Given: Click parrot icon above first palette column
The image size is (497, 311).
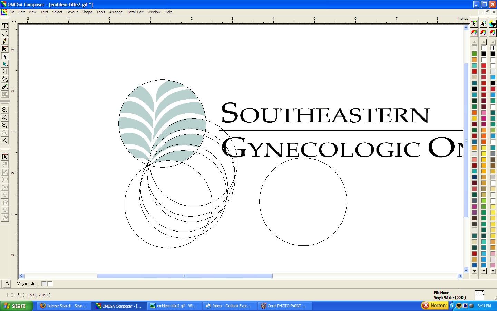Looking at the screenshot, I should click(x=474, y=33).
